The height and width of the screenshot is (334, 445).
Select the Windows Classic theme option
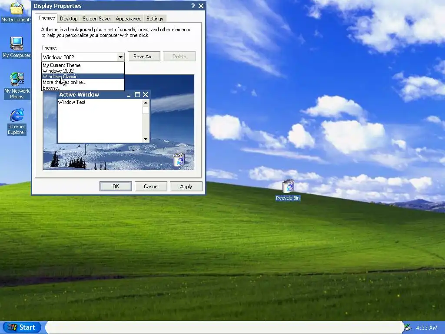tap(83, 77)
